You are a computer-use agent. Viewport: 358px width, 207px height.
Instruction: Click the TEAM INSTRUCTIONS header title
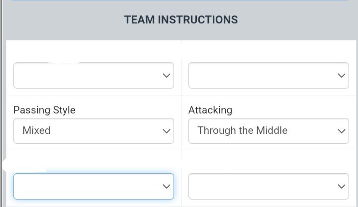coord(181,20)
